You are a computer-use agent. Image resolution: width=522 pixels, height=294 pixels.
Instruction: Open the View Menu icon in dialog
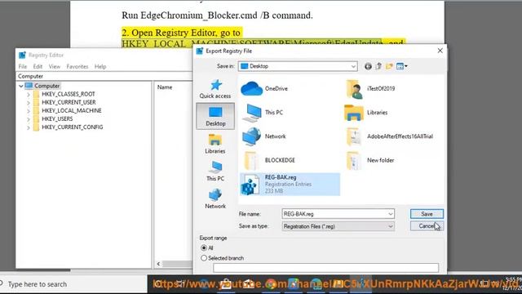point(402,66)
